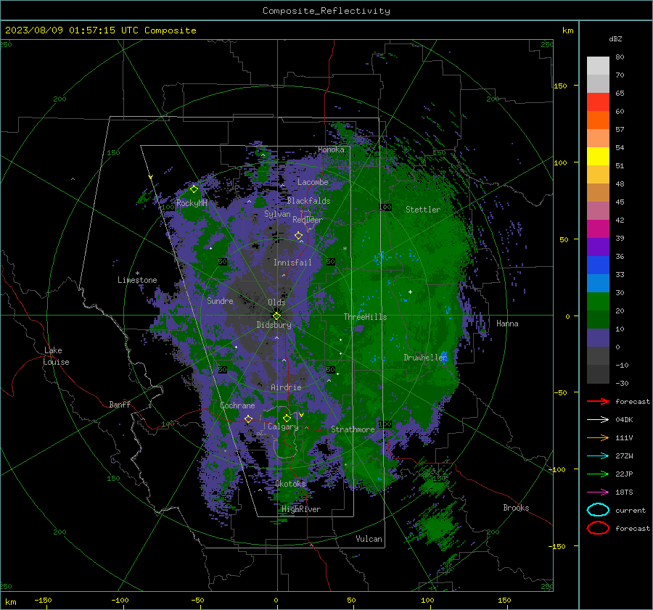
Task: Choose the magenta 18TS arrow in legend
Action: 598,492
